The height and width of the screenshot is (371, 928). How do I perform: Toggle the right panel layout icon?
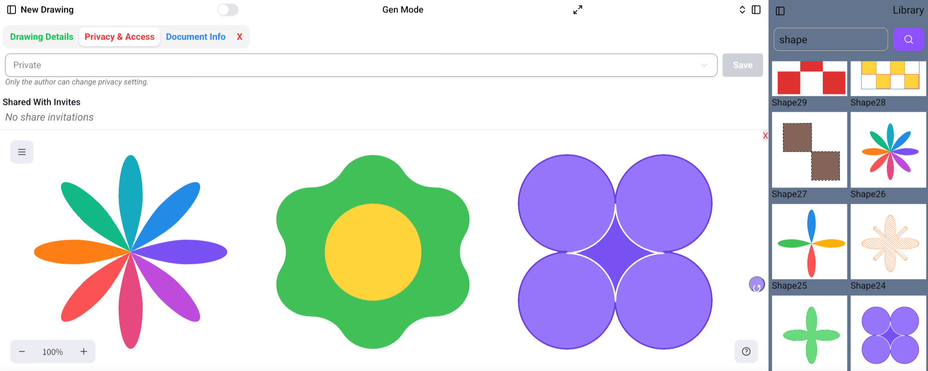[x=756, y=10]
